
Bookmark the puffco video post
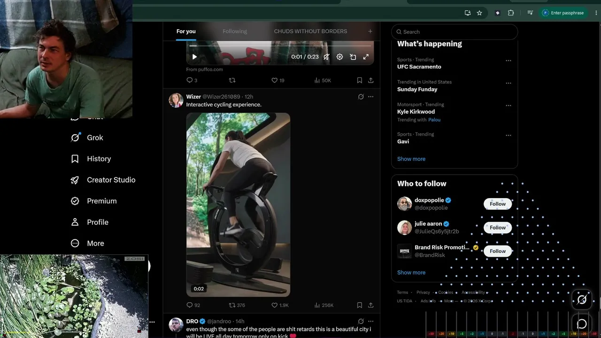click(359, 80)
